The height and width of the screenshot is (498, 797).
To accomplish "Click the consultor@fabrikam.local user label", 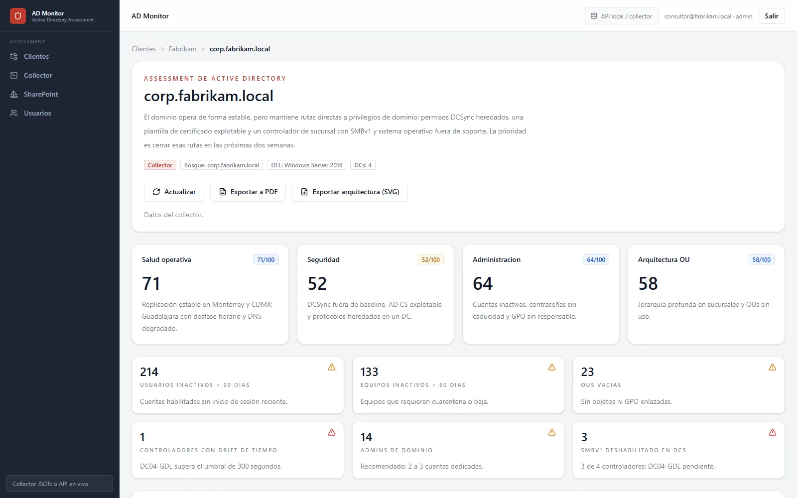I will point(708,16).
